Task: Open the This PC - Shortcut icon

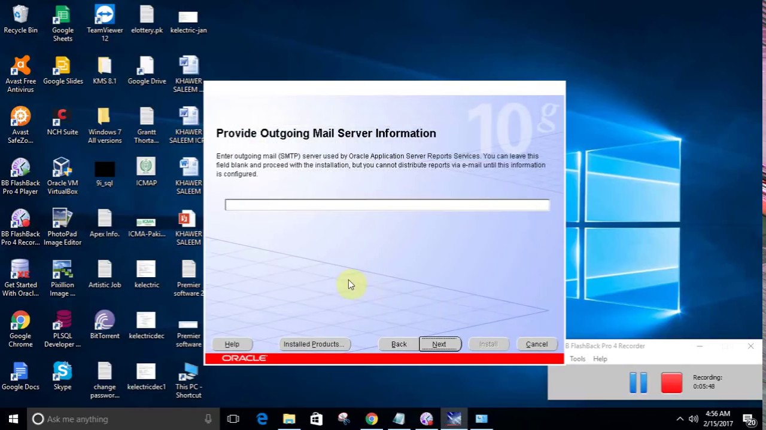Action: point(189,380)
